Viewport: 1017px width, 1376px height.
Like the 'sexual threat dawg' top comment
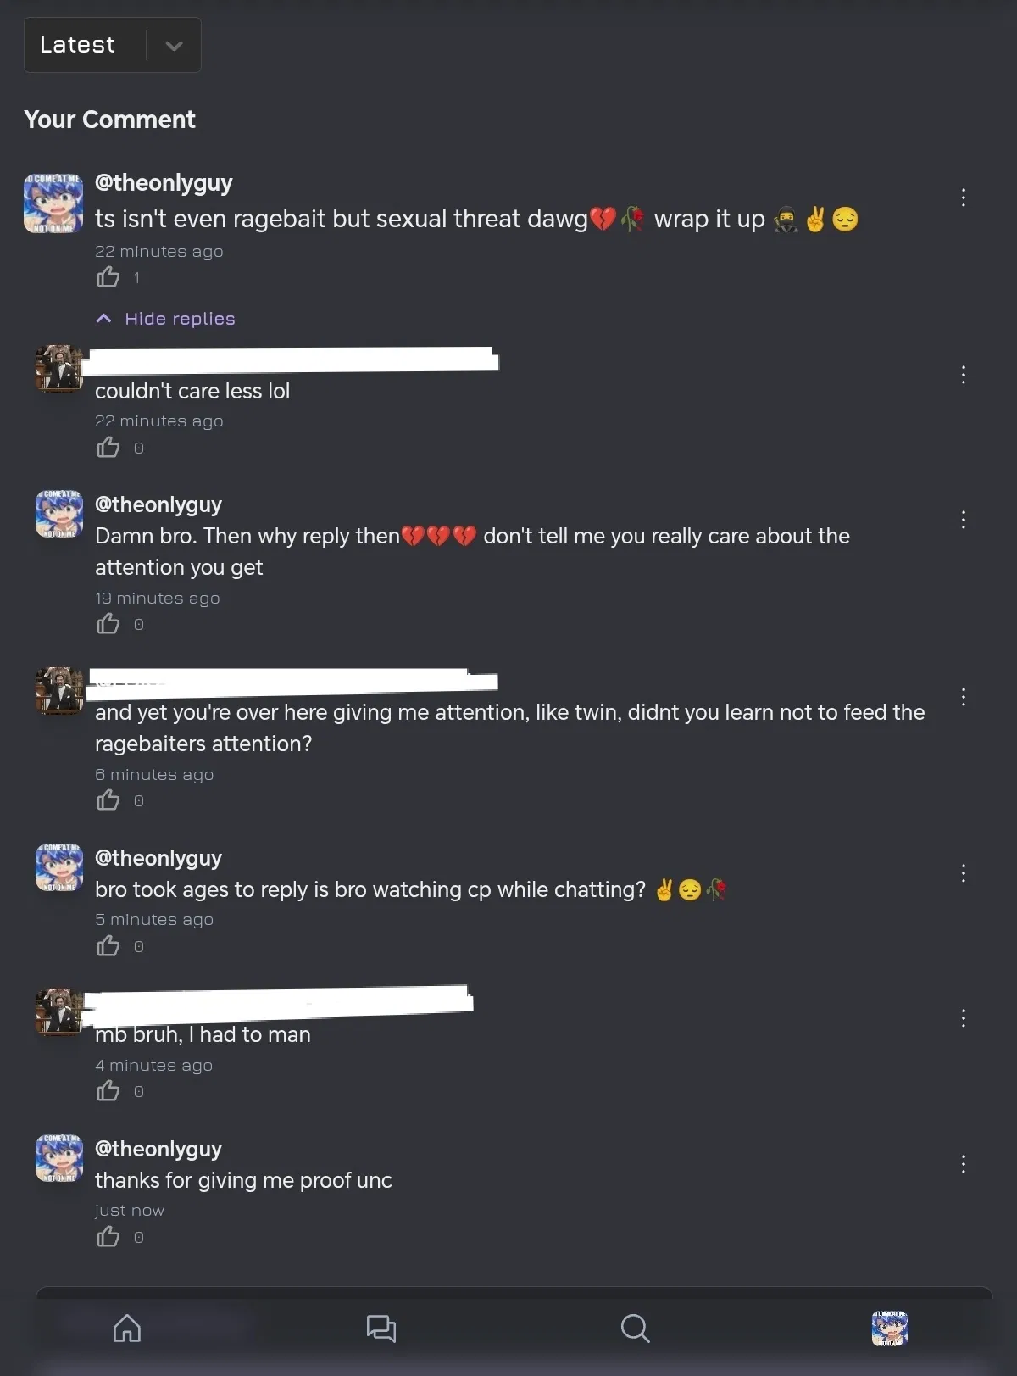(108, 277)
